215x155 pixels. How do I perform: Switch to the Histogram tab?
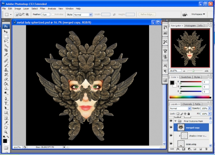click(190, 26)
